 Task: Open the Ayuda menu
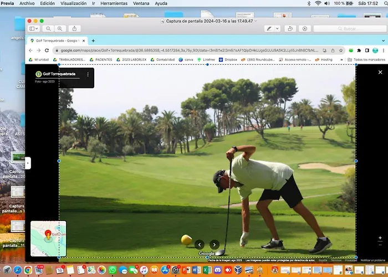point(161,3)
